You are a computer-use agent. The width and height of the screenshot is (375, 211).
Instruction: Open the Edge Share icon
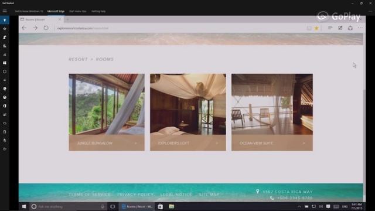click(x=350, y=28)
